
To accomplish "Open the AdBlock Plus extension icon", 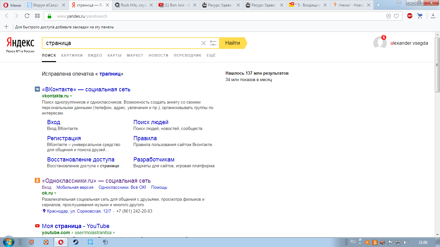I will [410, 16].
